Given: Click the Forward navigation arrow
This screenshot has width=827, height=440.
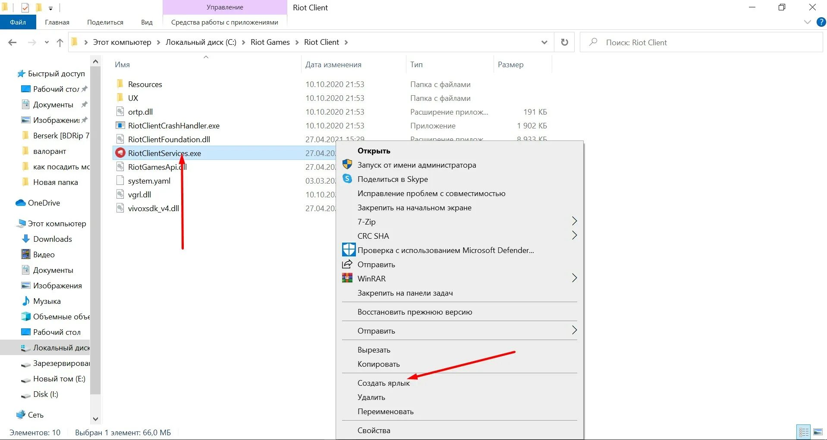Looking at the screenshot, I should point(31,42).
